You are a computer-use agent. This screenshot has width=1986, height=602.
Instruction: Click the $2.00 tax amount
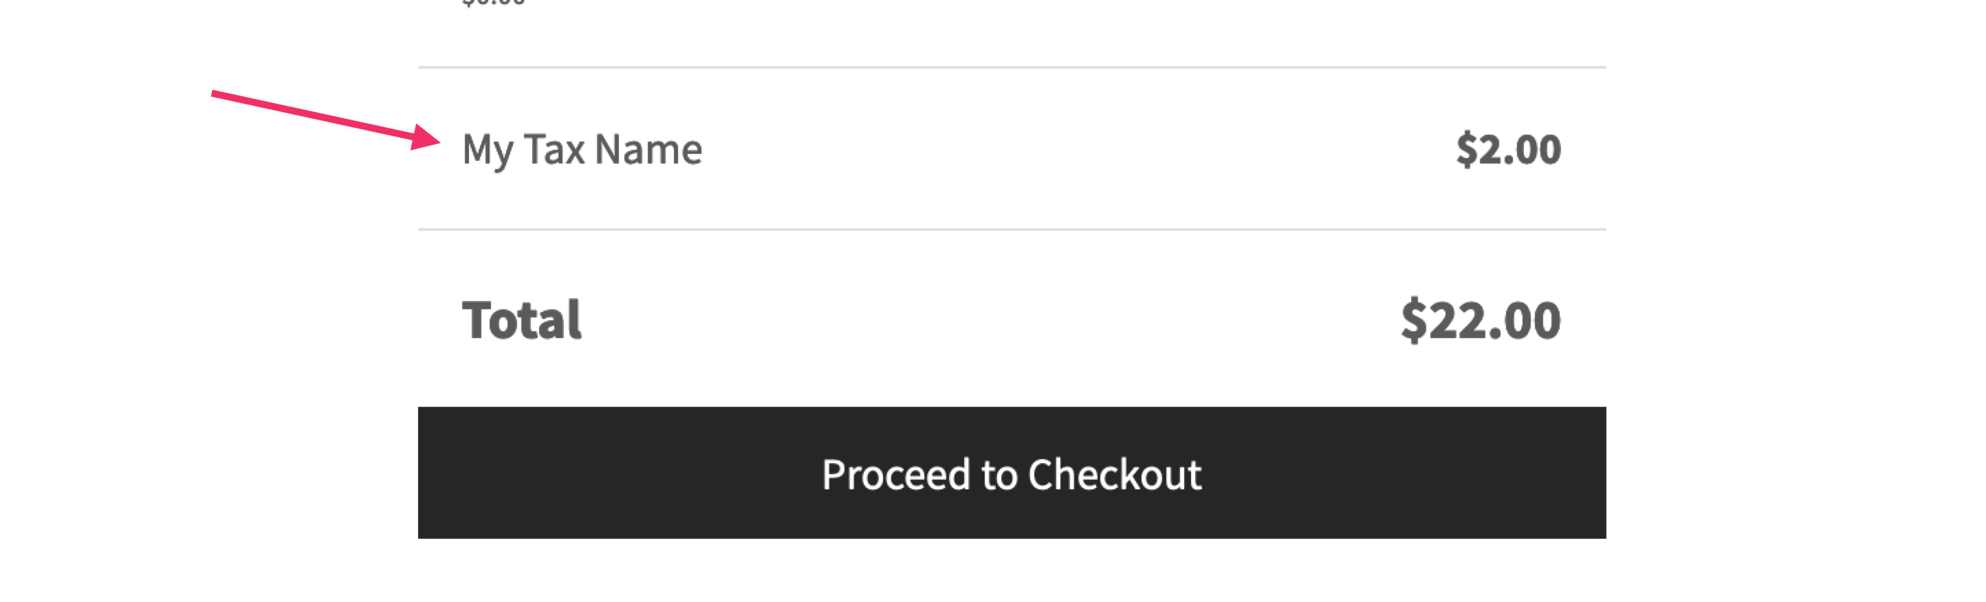pyautogui.click(x=1506, y=148)
